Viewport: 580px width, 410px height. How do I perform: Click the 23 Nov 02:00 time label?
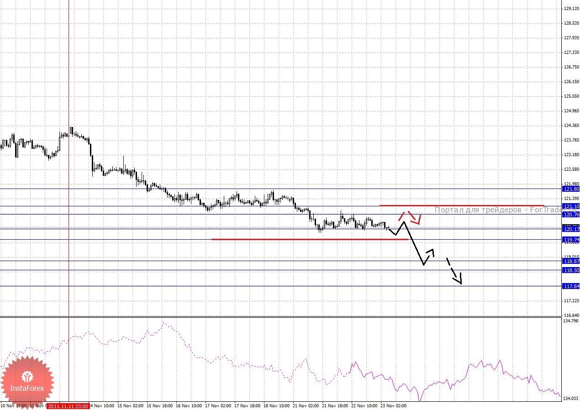coord(393,405)
